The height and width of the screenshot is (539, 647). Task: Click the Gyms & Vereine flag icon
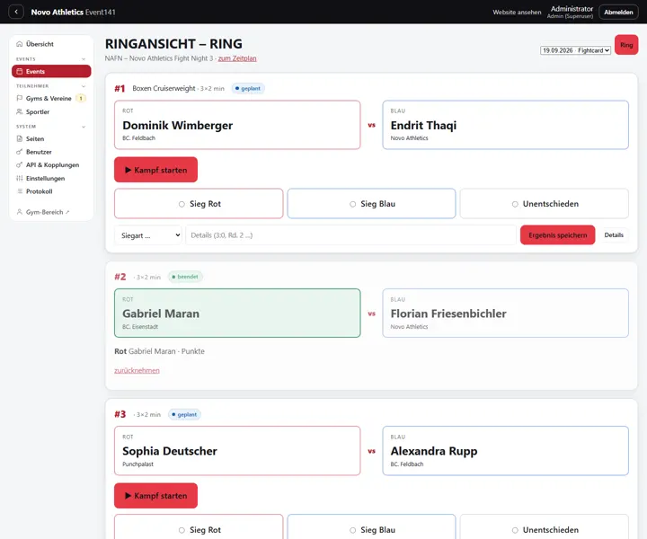[x=20, y=98]
